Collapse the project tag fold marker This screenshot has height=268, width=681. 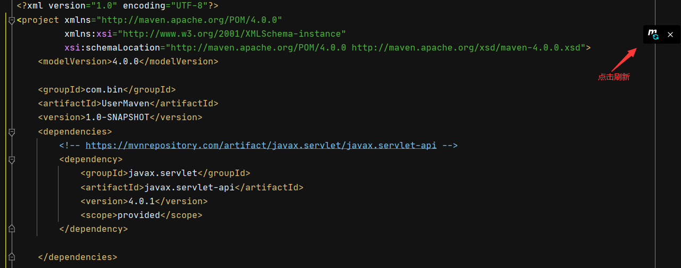click(12, 20)
